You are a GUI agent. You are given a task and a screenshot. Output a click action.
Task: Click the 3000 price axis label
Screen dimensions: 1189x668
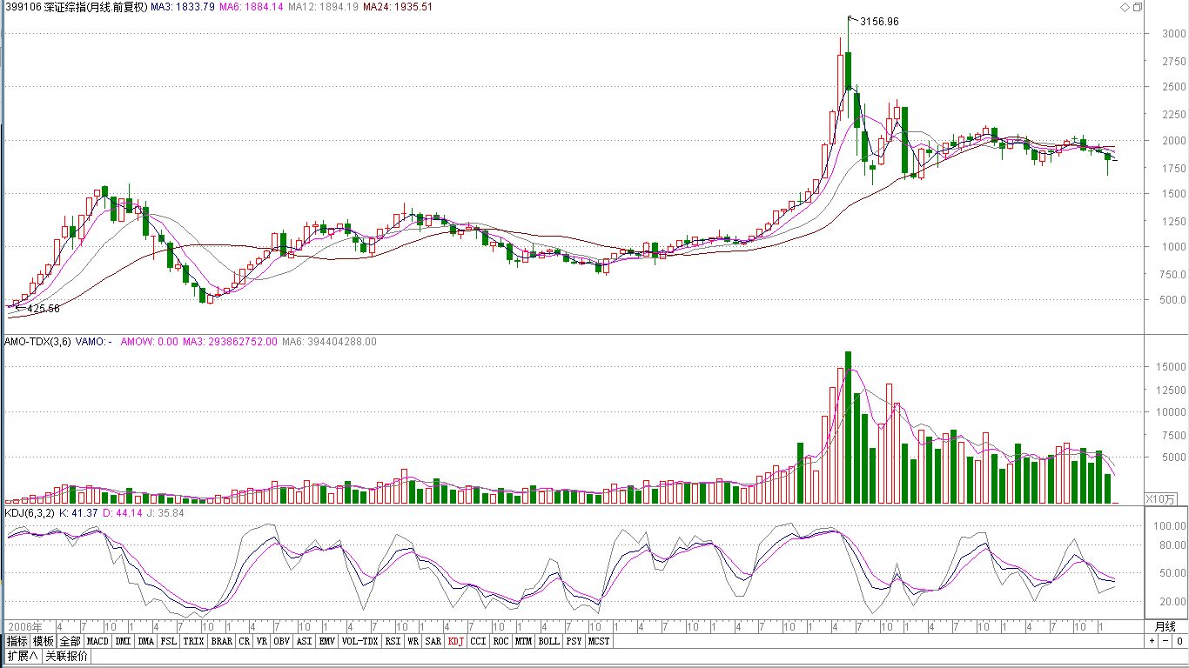click(x=1173, y=34)
